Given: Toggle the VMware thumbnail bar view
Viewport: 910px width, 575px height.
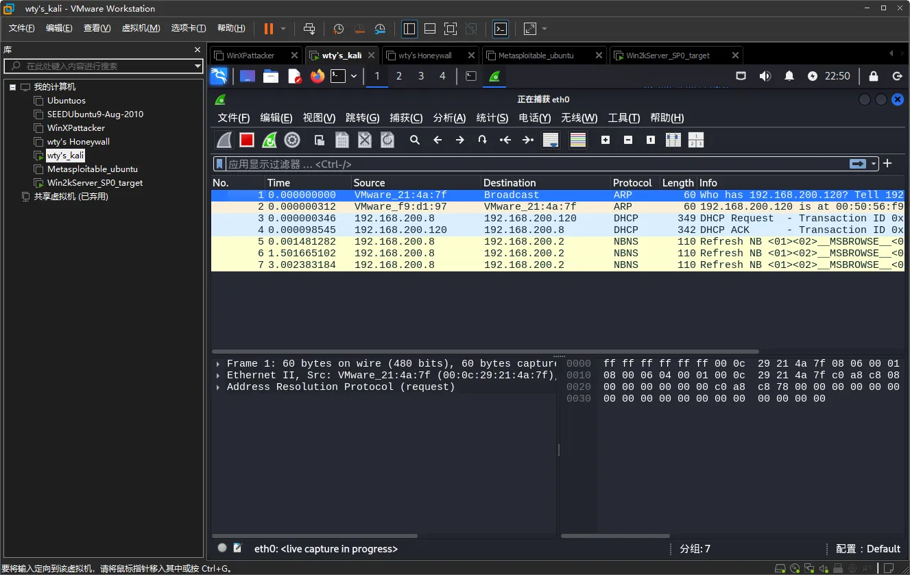Looking at the screenshot, I should [430, 29].
